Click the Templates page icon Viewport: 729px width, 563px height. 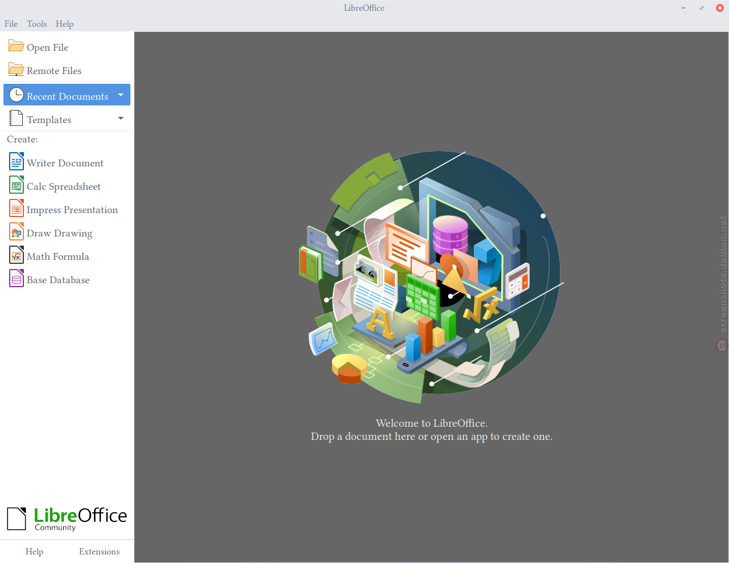[17, 119]
